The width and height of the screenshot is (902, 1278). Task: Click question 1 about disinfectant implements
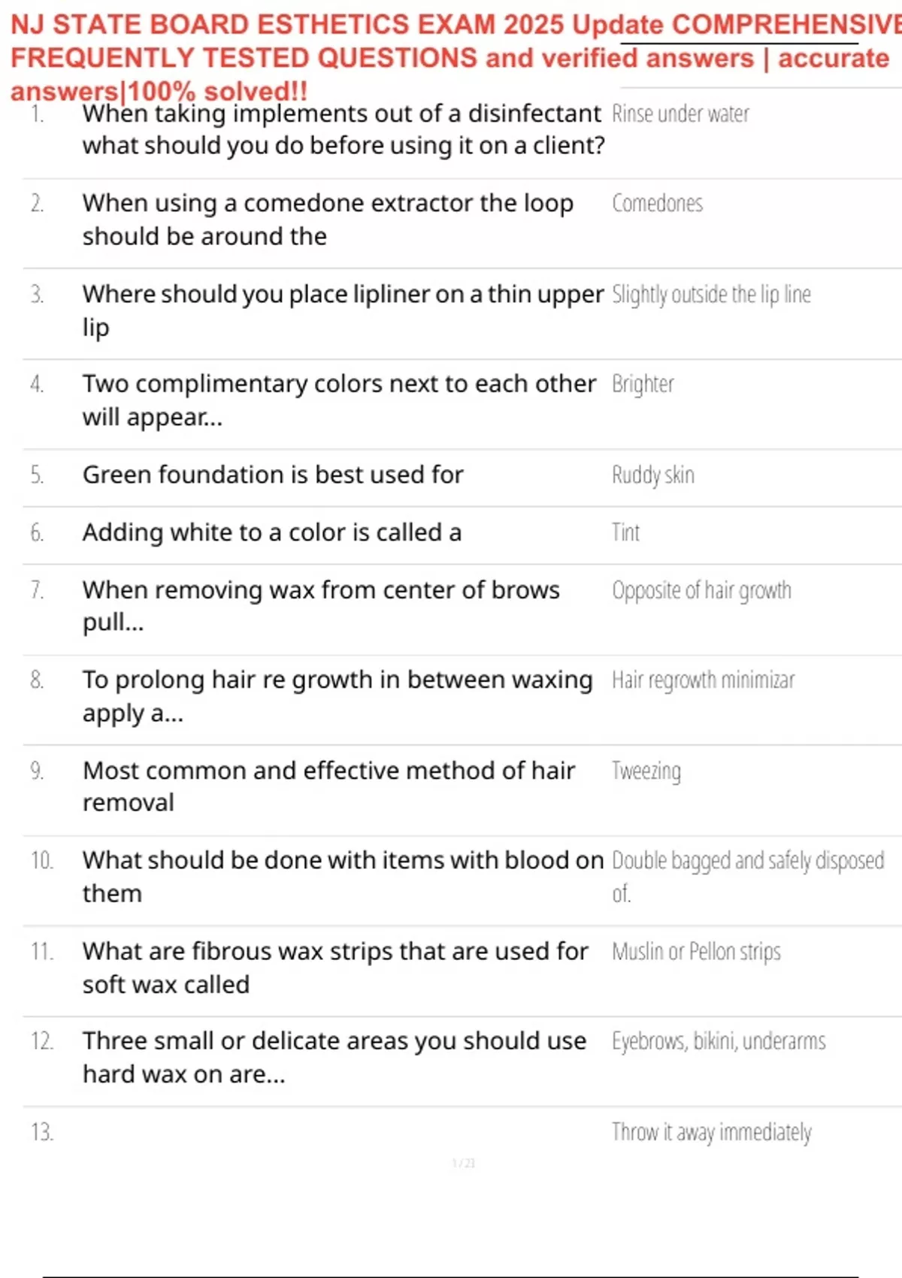click(x=343, y=129)
